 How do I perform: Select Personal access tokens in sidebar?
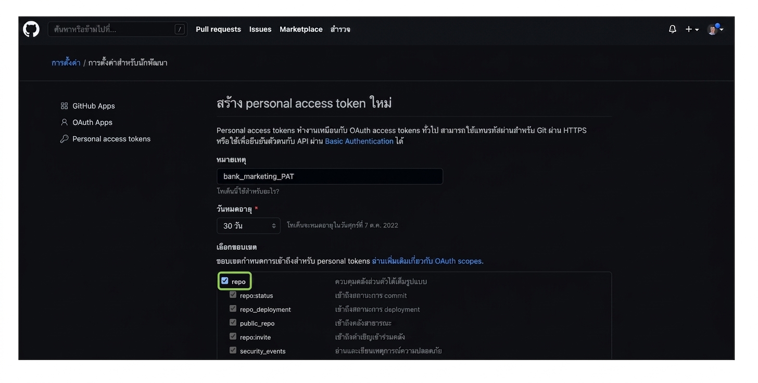(111, 139)
